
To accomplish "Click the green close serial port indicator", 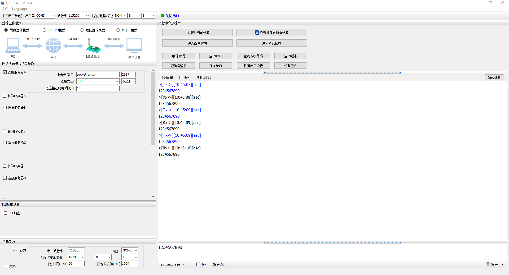I will click(x=163, y=16).
